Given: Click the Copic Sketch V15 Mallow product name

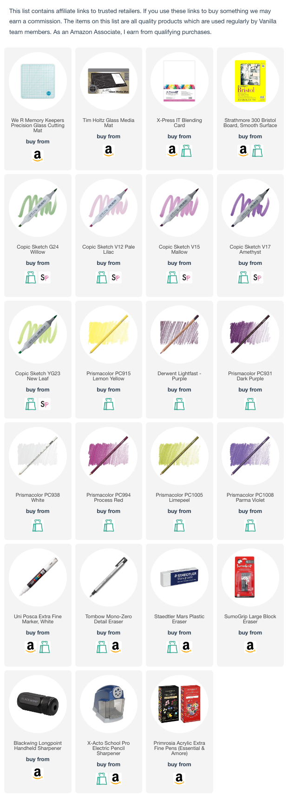Looking at the screenshot, I should (179, 250).
